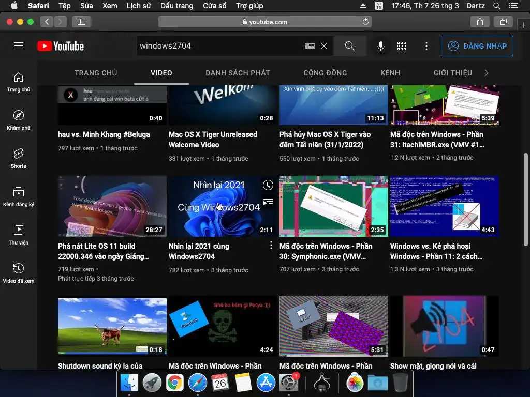Open Mã độc Phần 31 ItachiMBR.exe title
This screenshot has height=397, width=530.
coord(437,140)
